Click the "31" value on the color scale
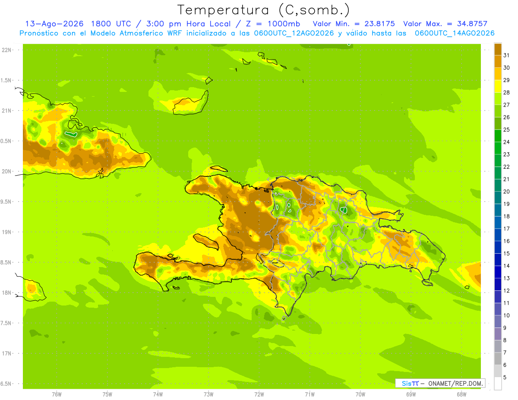518x400 pixels. [x=506, y=55]
